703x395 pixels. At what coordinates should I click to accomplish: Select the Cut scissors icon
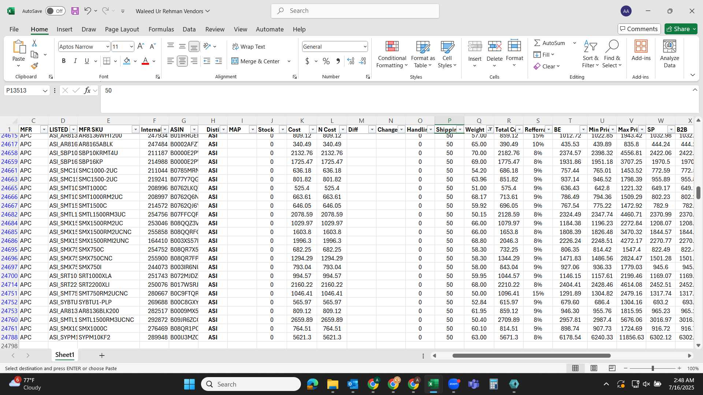click(x=34, y=43)
